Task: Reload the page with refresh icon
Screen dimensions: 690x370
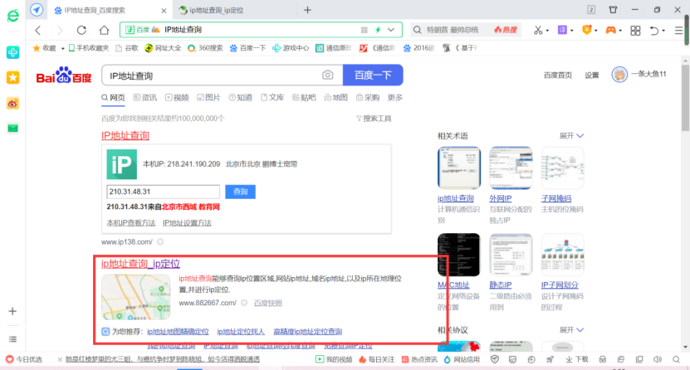Action: [x=81, y=30]
